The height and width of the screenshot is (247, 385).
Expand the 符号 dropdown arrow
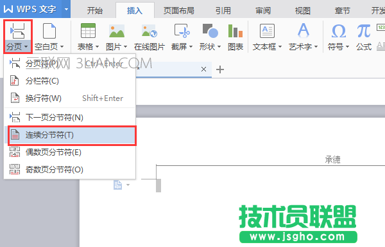tap(347, 46)
